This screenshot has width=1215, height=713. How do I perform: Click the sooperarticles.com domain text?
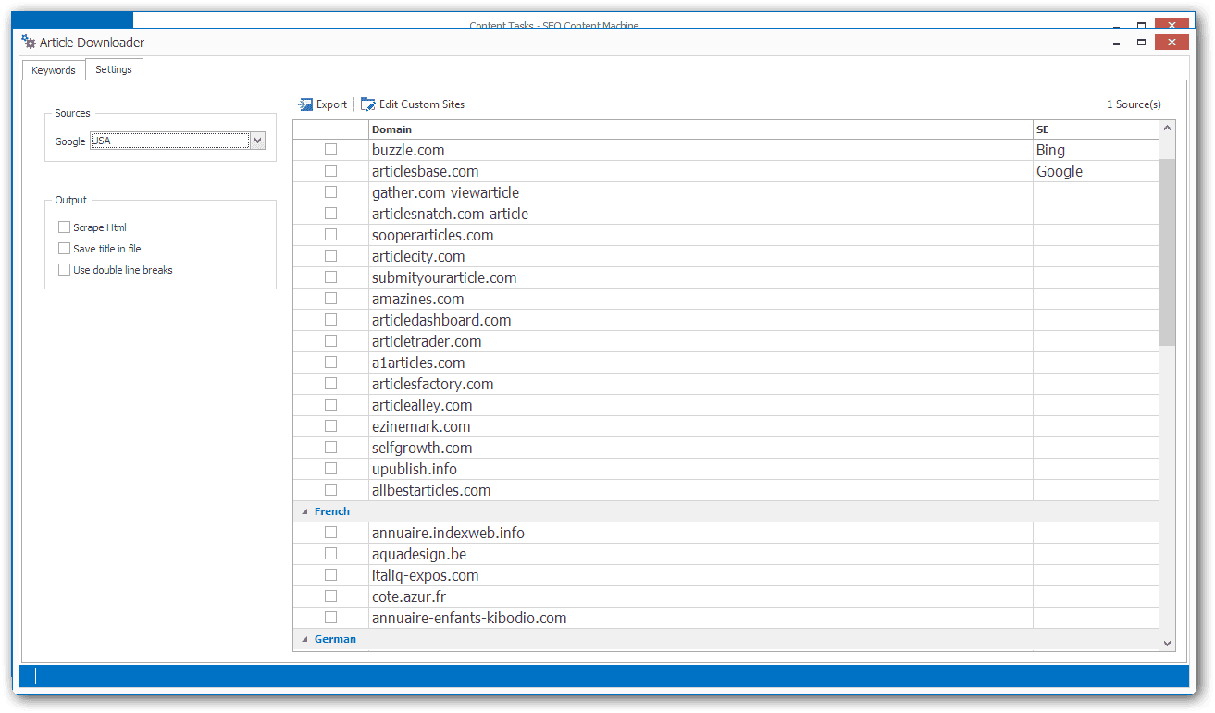coord(432,235)
